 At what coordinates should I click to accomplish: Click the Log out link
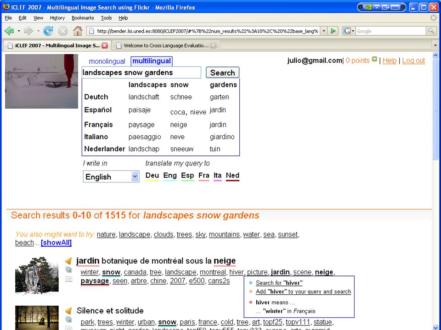coord(413,60)
